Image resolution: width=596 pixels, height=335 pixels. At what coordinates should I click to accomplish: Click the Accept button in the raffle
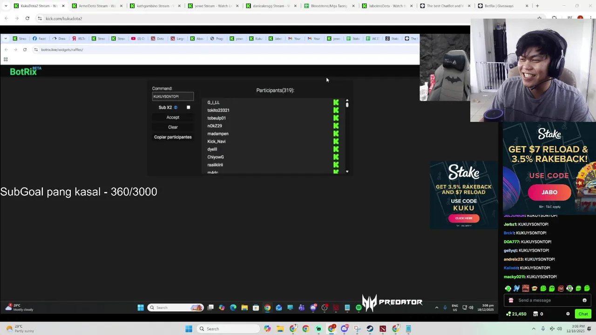pos(173,117)
